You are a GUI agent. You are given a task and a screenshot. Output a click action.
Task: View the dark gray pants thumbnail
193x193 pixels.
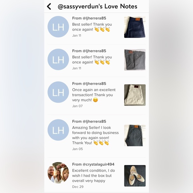pos(135,135)
